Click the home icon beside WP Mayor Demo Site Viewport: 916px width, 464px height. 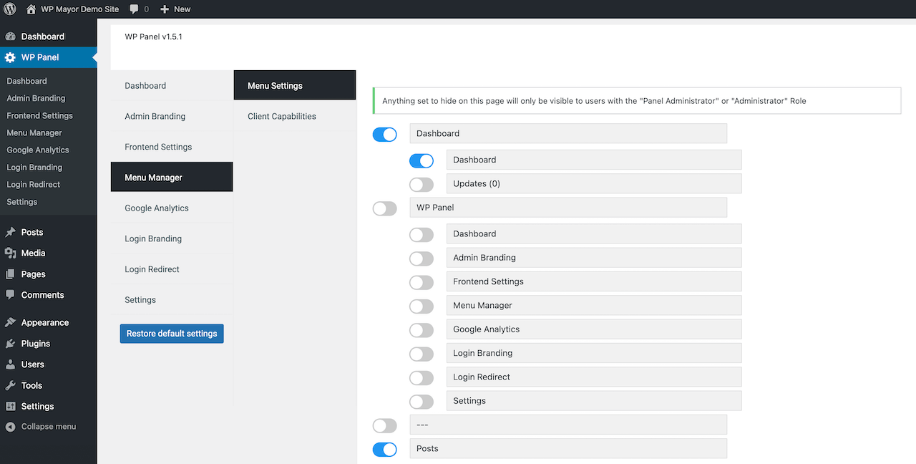[31, 9]
